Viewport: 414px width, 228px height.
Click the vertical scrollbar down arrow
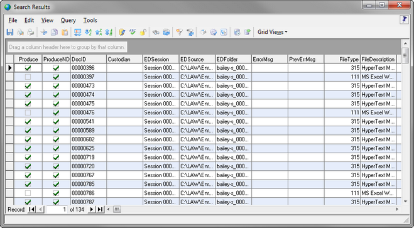[x=405, y=202]
